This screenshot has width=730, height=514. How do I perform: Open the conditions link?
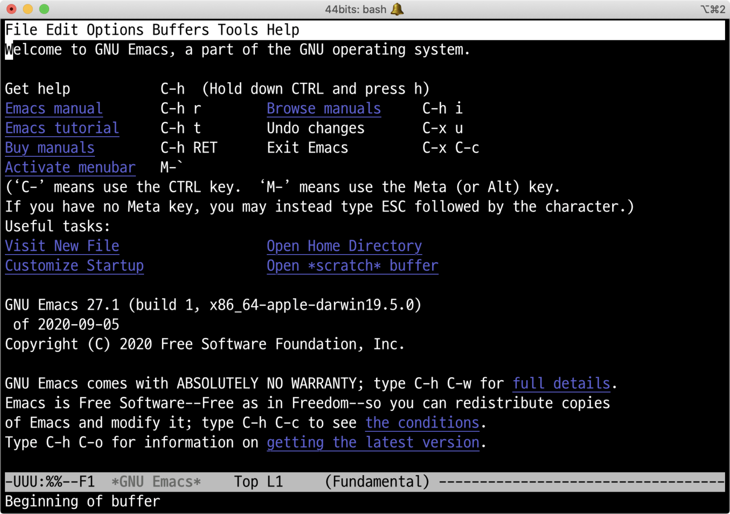pos(422,423)
